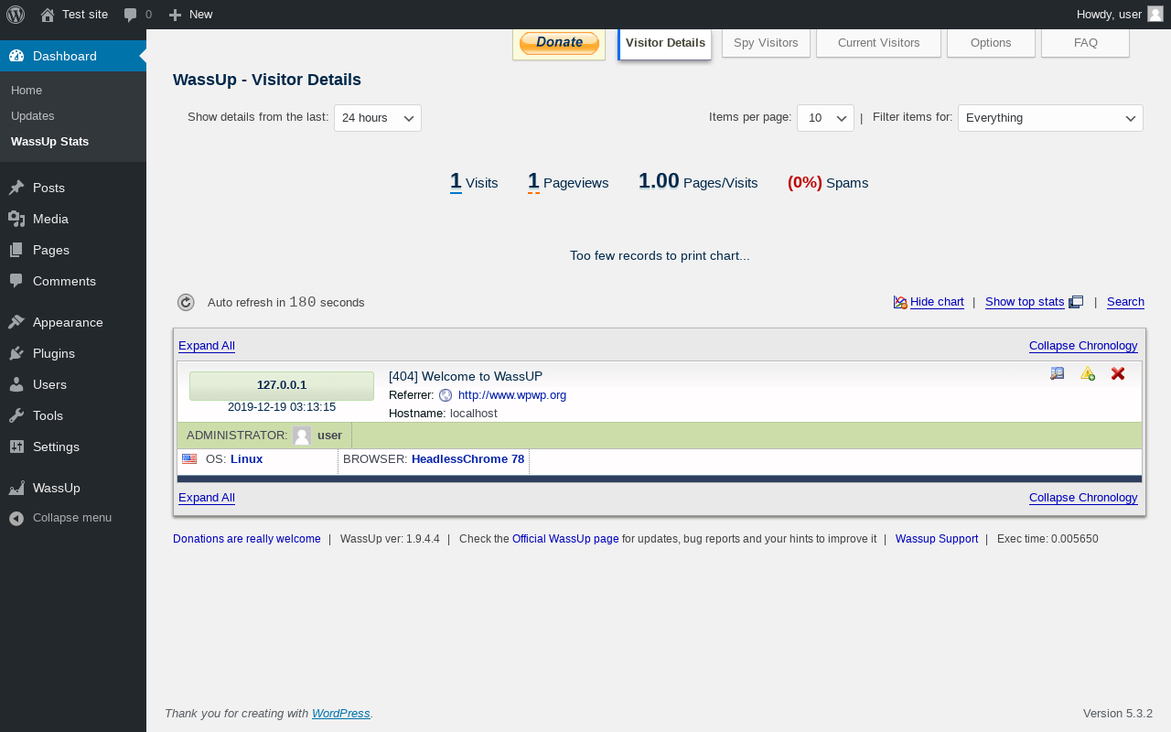The height and width of the screenshot is (732, 1171).
Task: Click the Linux OS link
Action: (247, 459)
